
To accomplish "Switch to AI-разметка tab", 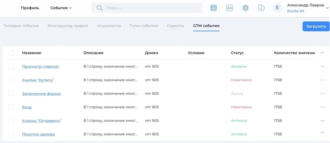I will (109, 26).
